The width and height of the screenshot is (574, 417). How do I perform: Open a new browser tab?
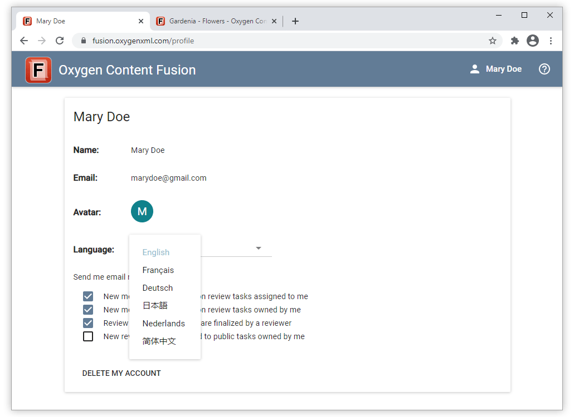[x=295, y=21]
